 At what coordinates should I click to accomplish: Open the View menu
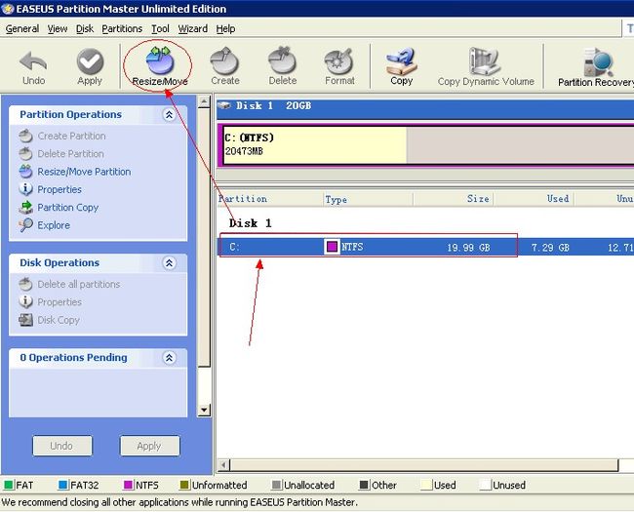(x=58, y=28)
